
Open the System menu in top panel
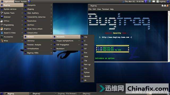point(24,2)
